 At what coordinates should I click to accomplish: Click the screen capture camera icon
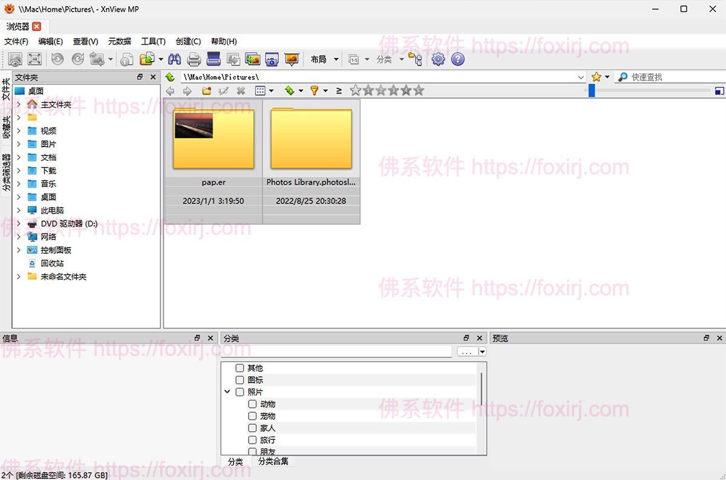(271, 59)
